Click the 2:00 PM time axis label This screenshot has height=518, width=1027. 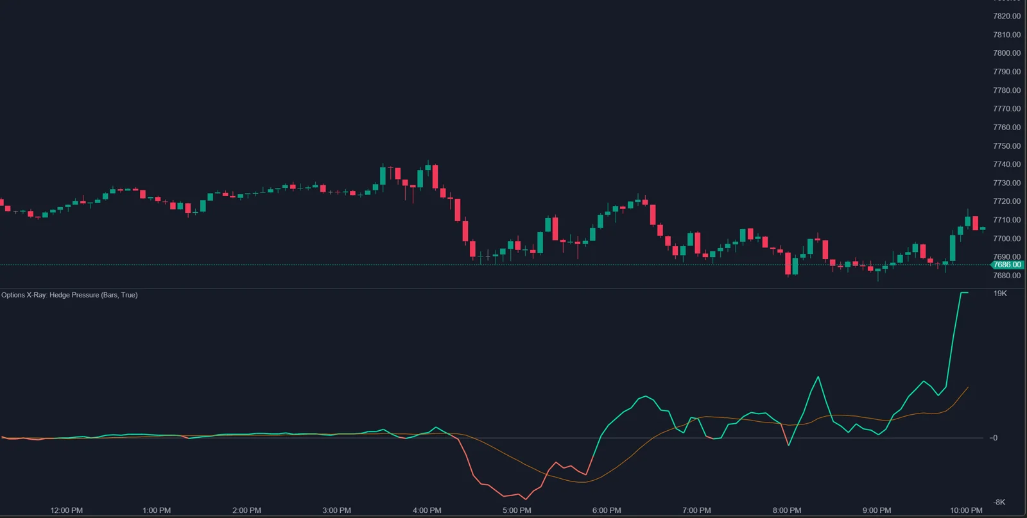pyautogui.click(x=246, y=511)
